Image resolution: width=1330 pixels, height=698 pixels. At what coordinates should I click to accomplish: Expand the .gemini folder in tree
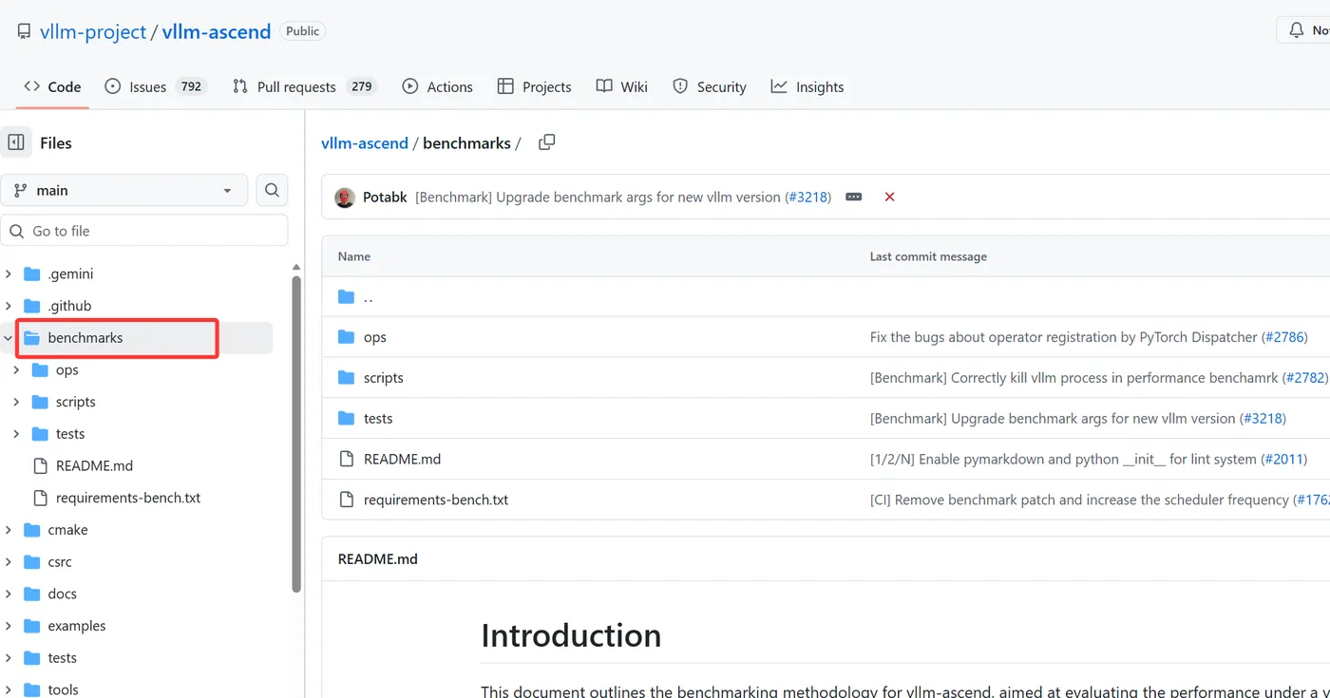click(x=9, y=274)
